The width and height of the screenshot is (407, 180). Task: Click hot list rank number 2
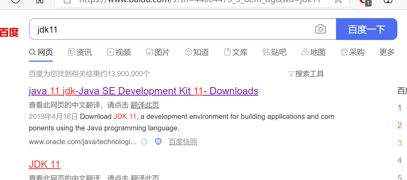click(x=400, y=125)
